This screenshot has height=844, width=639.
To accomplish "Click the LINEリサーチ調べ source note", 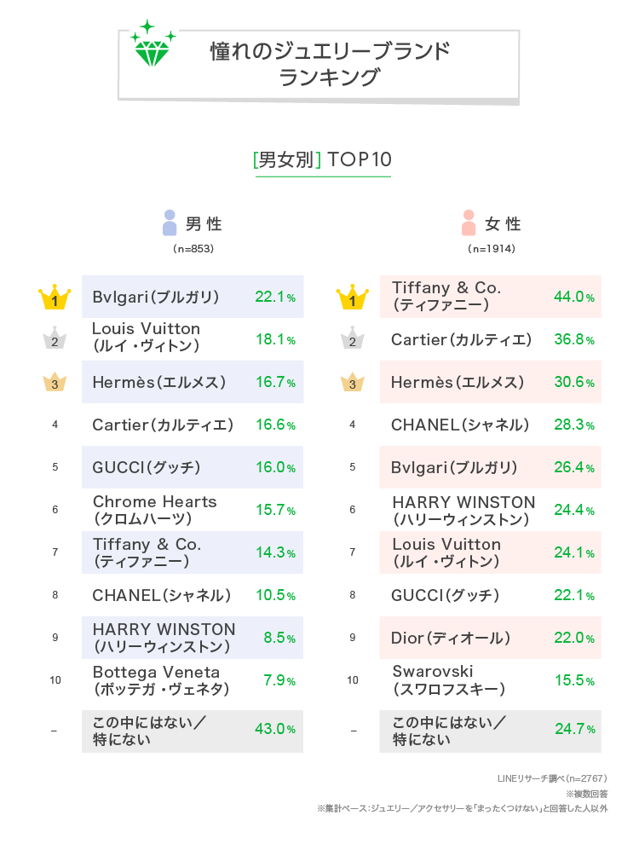I will point(551,778).
